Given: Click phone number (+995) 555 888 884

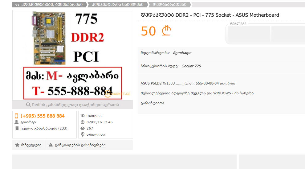Looking at the screenshot, I should point(43,116).
